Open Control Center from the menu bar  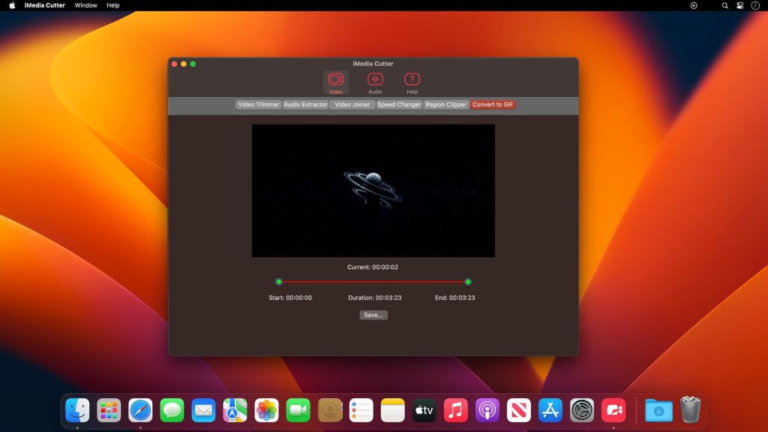[739, 5]
